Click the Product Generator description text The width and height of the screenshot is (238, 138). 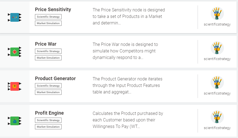[x=127, y=86]
